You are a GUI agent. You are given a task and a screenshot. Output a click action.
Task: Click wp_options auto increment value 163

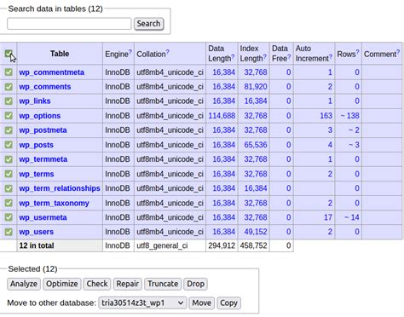[326, 116]
